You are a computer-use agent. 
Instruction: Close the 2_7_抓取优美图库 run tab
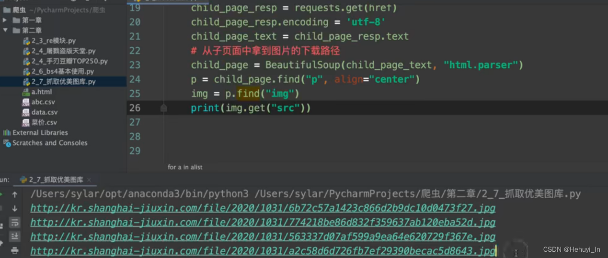tap(89, 180)
